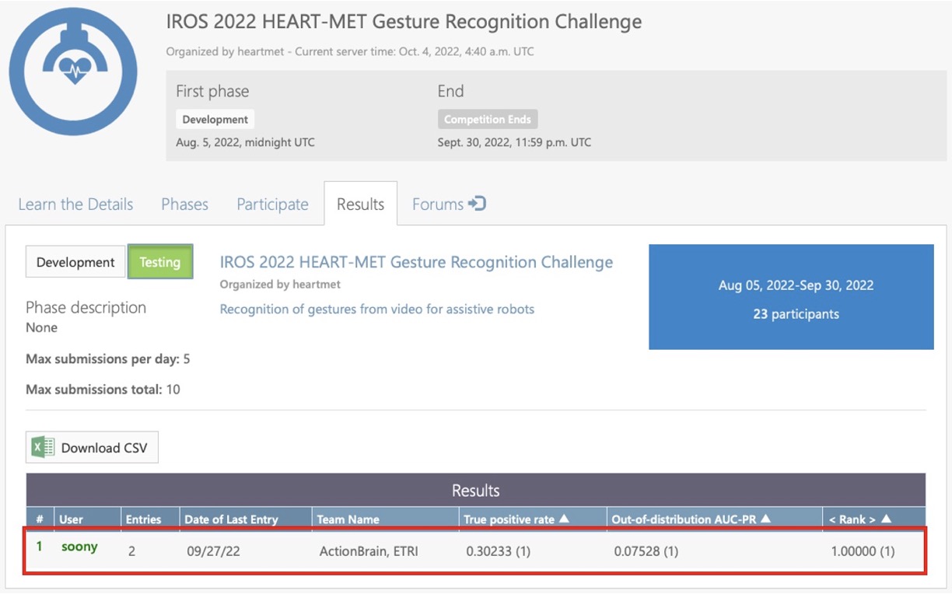Viewport: 952px width, 594px height.
Task: Sort by Out-of-distribution AUC-PR arrow
Action: [x=766, y=519]
